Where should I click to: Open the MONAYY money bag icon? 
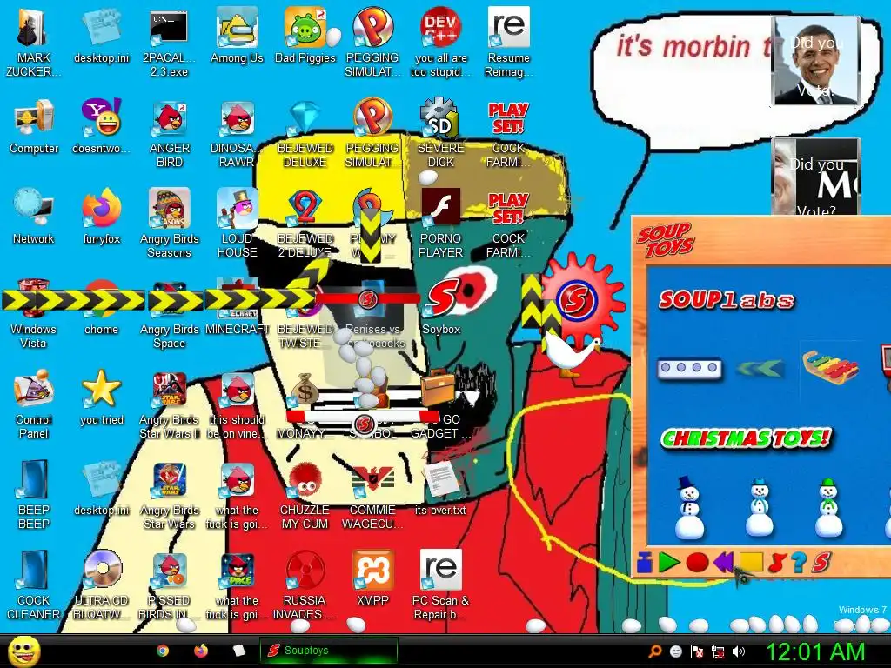click(x=305, y=404)
